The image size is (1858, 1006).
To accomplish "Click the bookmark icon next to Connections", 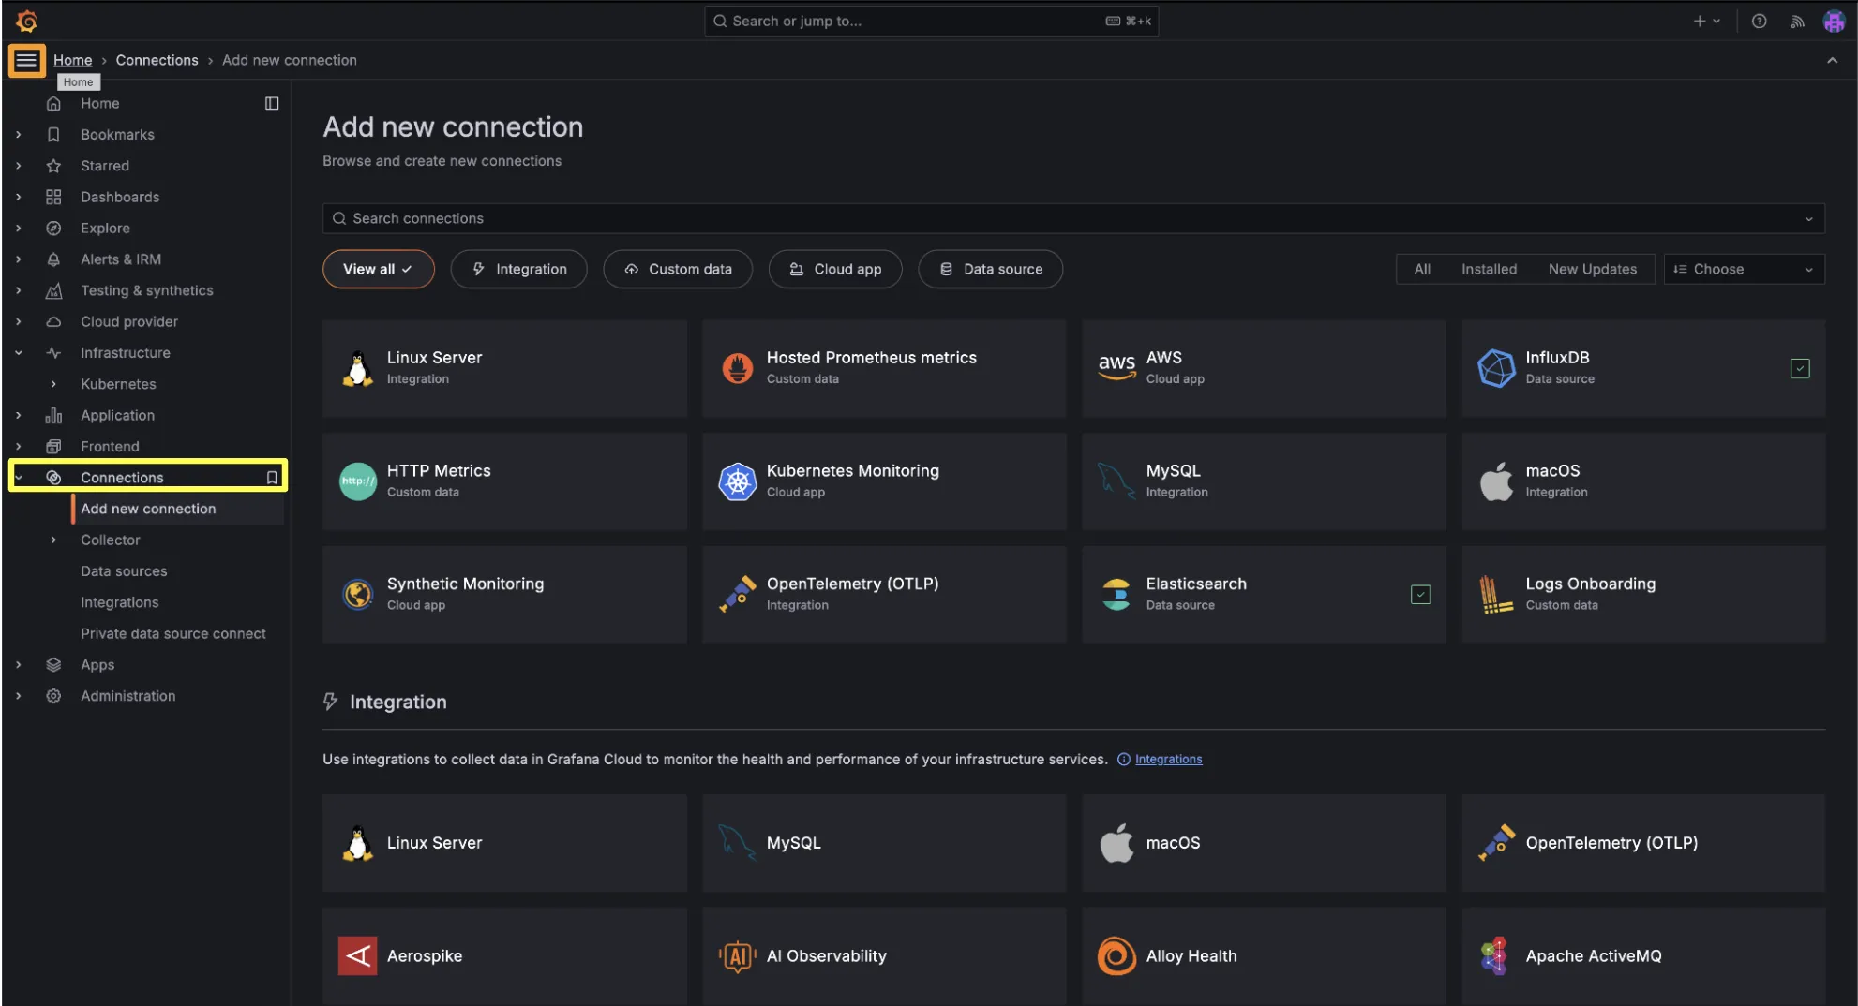I will click(271, 477).
